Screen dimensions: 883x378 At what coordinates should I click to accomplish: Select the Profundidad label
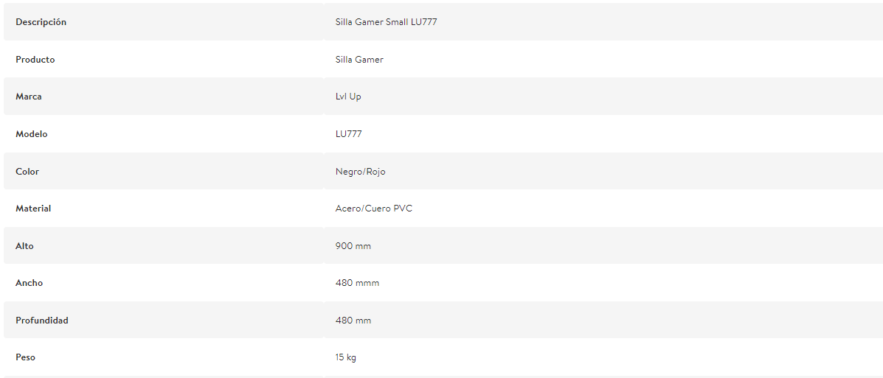(x=41, y=321)
